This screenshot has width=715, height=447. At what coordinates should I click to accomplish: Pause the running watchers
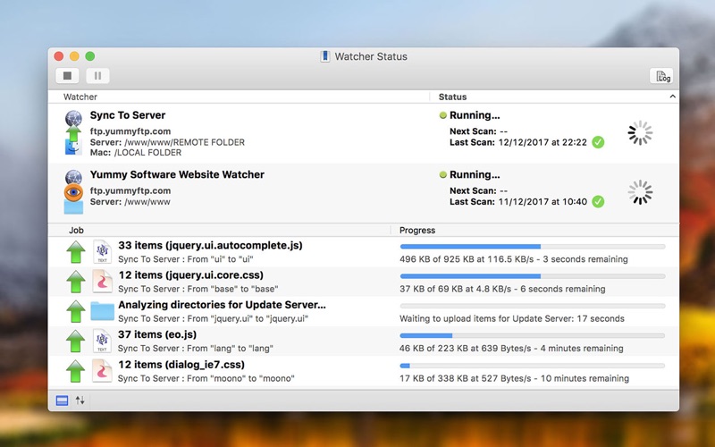[97, 76]
